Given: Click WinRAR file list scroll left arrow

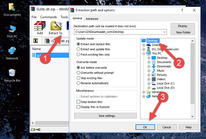Looking at the screenshot, I should click(33, 123).
